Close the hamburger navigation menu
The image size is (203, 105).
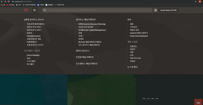pyautogui.click(x=35, y=10)
